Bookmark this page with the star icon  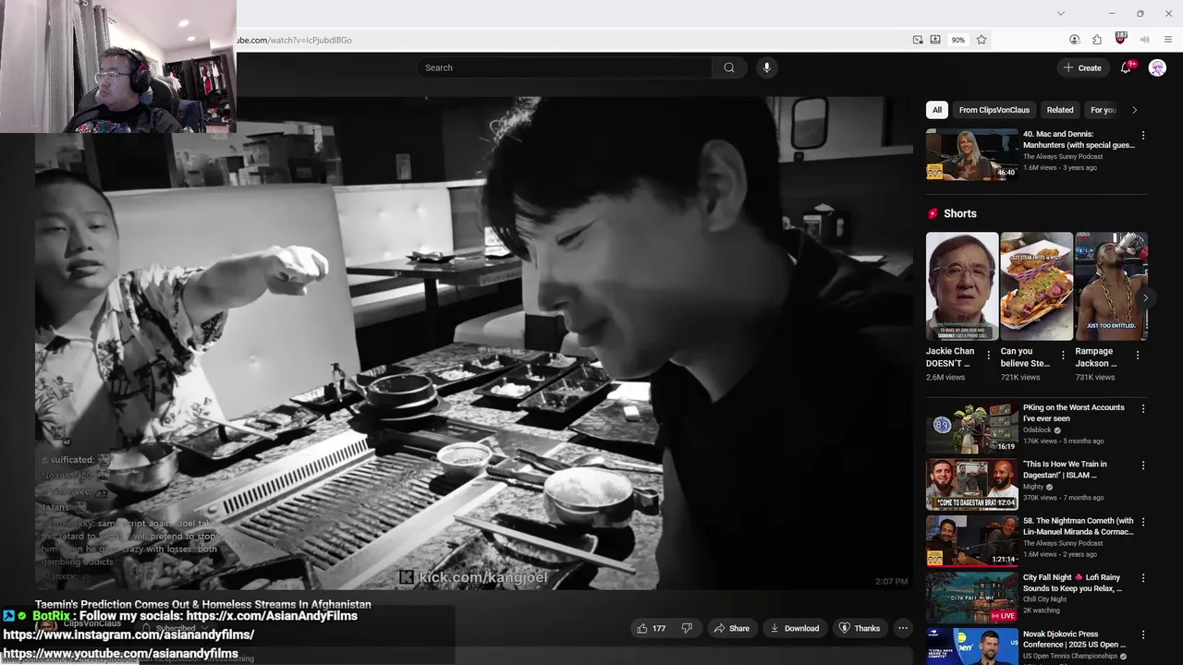(x=982, y=40)
